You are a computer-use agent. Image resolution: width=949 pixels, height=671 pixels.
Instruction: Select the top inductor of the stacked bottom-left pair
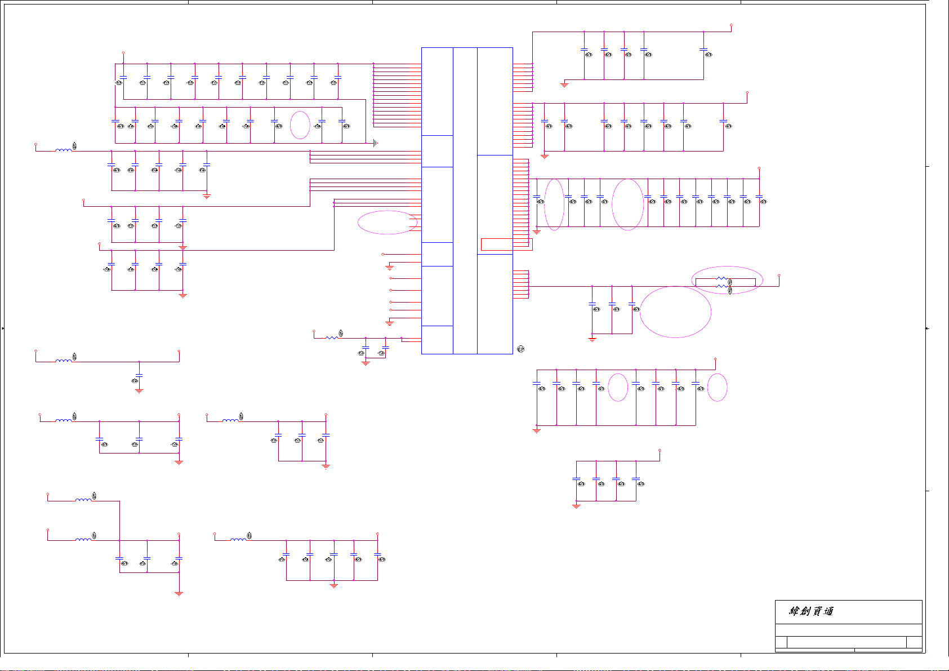click(x=83, y=500)
